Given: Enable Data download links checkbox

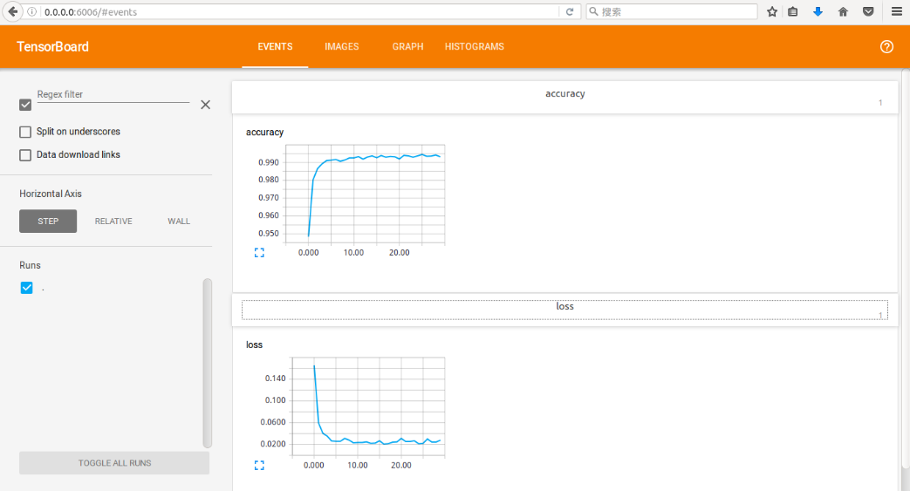Looking at the screenshot, I should point(25,155).
